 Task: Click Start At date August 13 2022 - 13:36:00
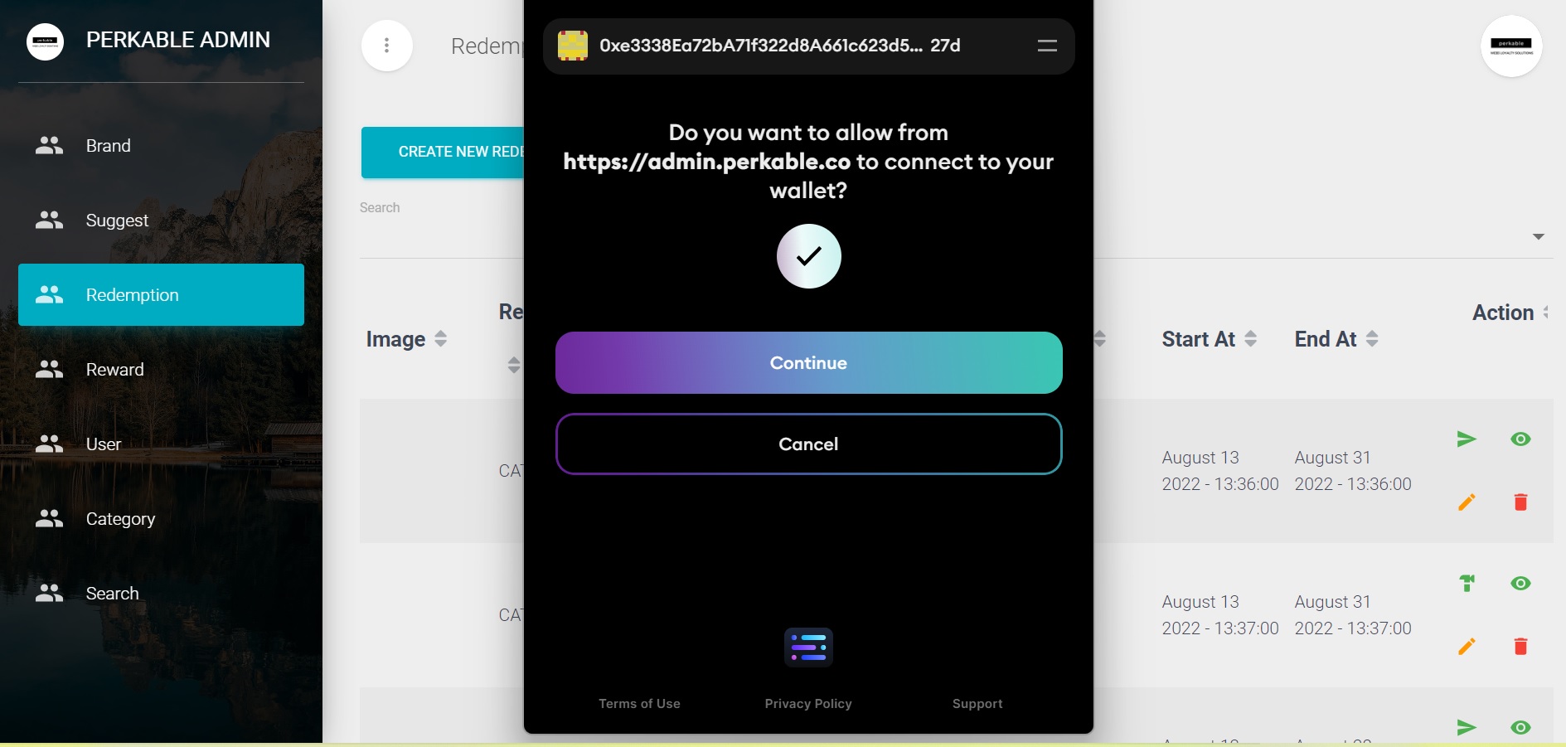tap(1219, 471)
